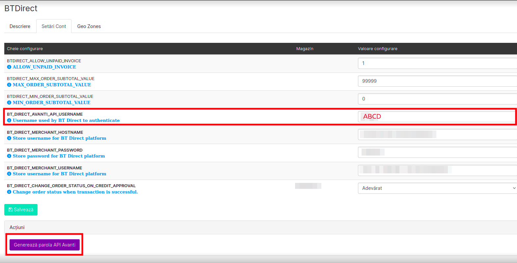This screenshot has height=263, width=517.
Task: Click the BTDIRECT_ALLOW_UNPAID_INVOICE key text
Action: [x=44, y=61]
